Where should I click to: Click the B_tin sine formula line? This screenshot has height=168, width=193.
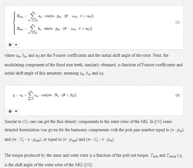tap(55, 29)
